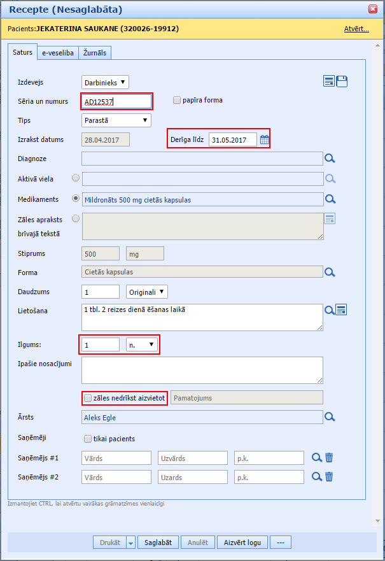Enable the papīra forma checkbox

click(178, 100)
